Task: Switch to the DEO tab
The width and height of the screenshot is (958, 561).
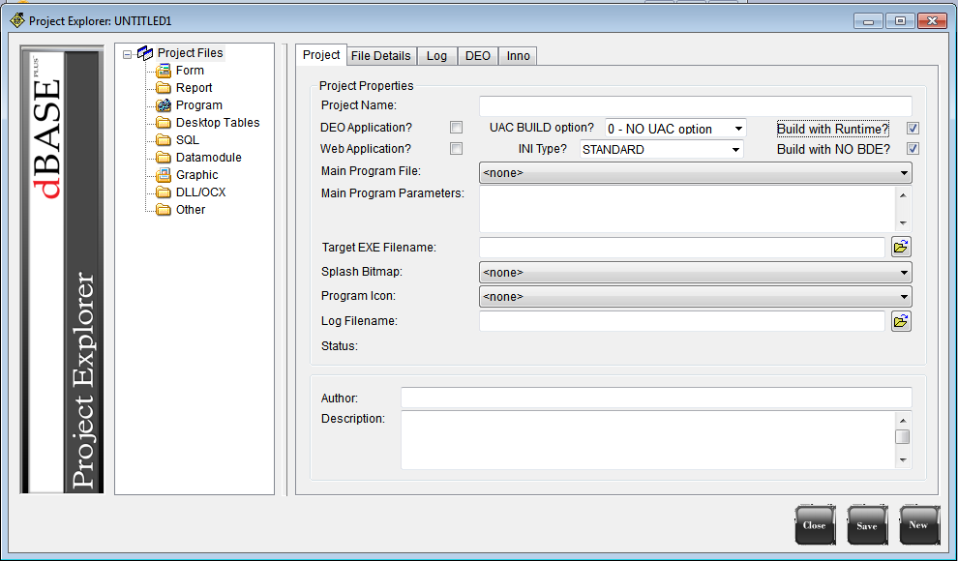Action: 478,55
